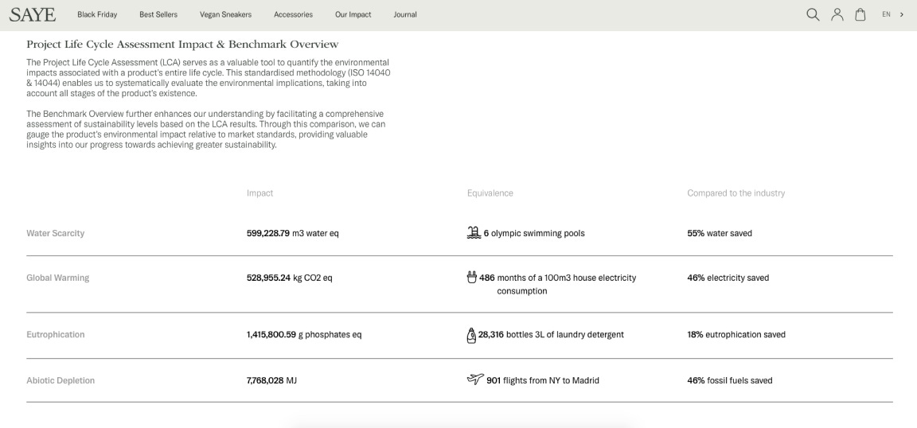Select the Water Scarcity row label

click(x=56, y=233)
